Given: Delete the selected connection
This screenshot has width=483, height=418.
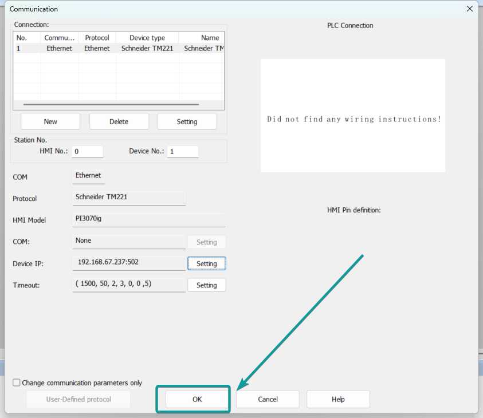Looking at the screenshot, I should point(119,121).
